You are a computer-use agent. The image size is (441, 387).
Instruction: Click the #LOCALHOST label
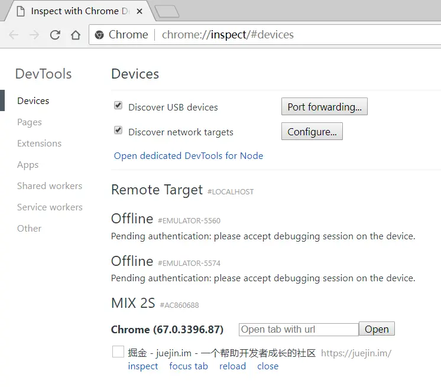[231, 192]
